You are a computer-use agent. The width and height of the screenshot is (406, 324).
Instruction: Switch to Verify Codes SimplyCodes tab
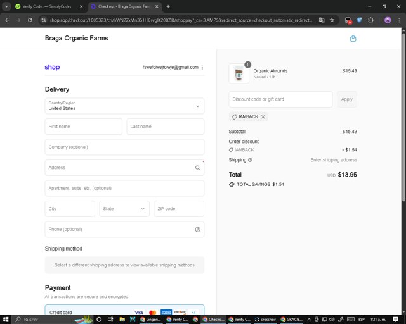click(47, 6)
